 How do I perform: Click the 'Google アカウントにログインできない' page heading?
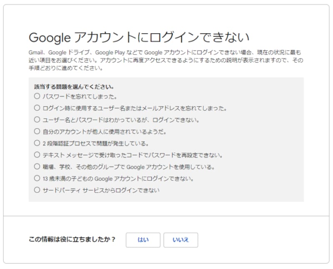(x=139, y=37)
